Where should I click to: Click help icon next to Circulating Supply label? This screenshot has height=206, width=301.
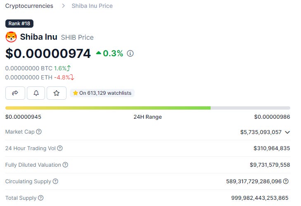55,181
